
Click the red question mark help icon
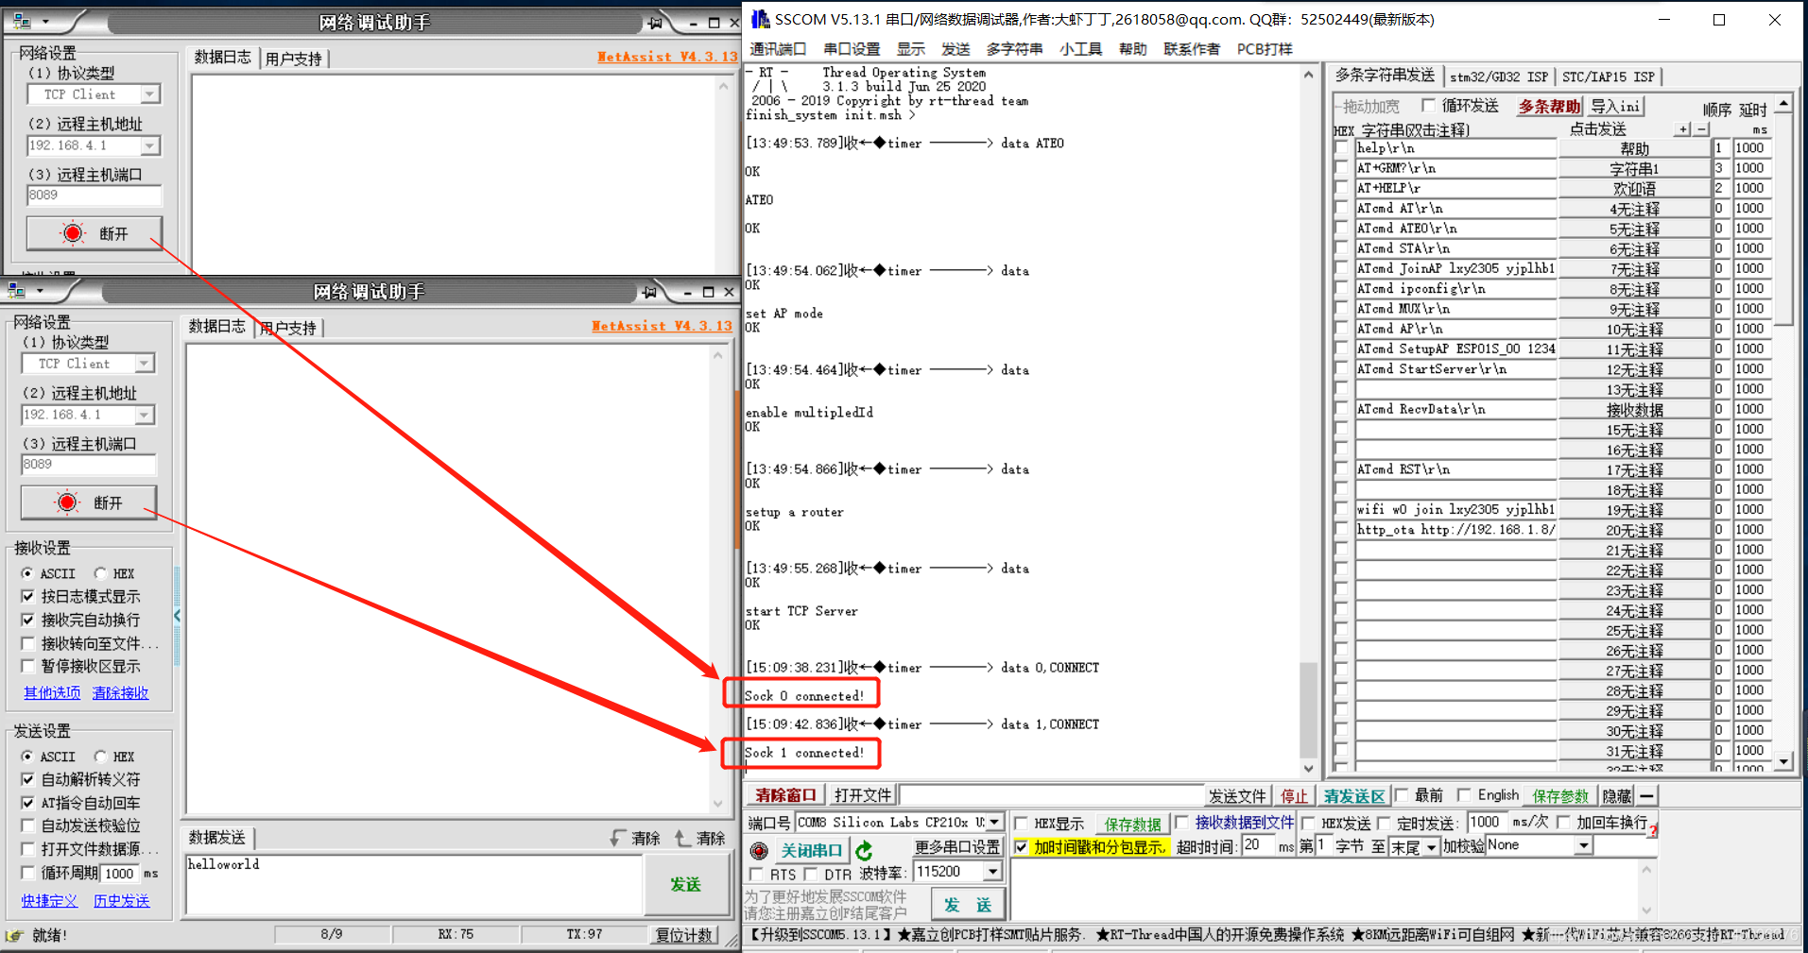click(x=1653, y=829)
